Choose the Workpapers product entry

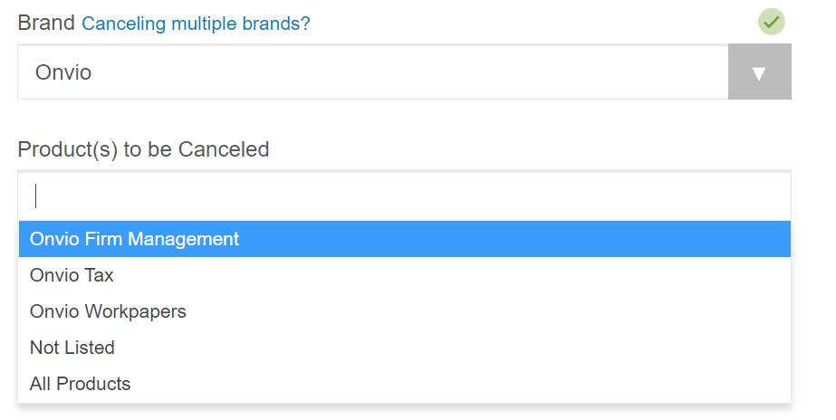point(108,311)
